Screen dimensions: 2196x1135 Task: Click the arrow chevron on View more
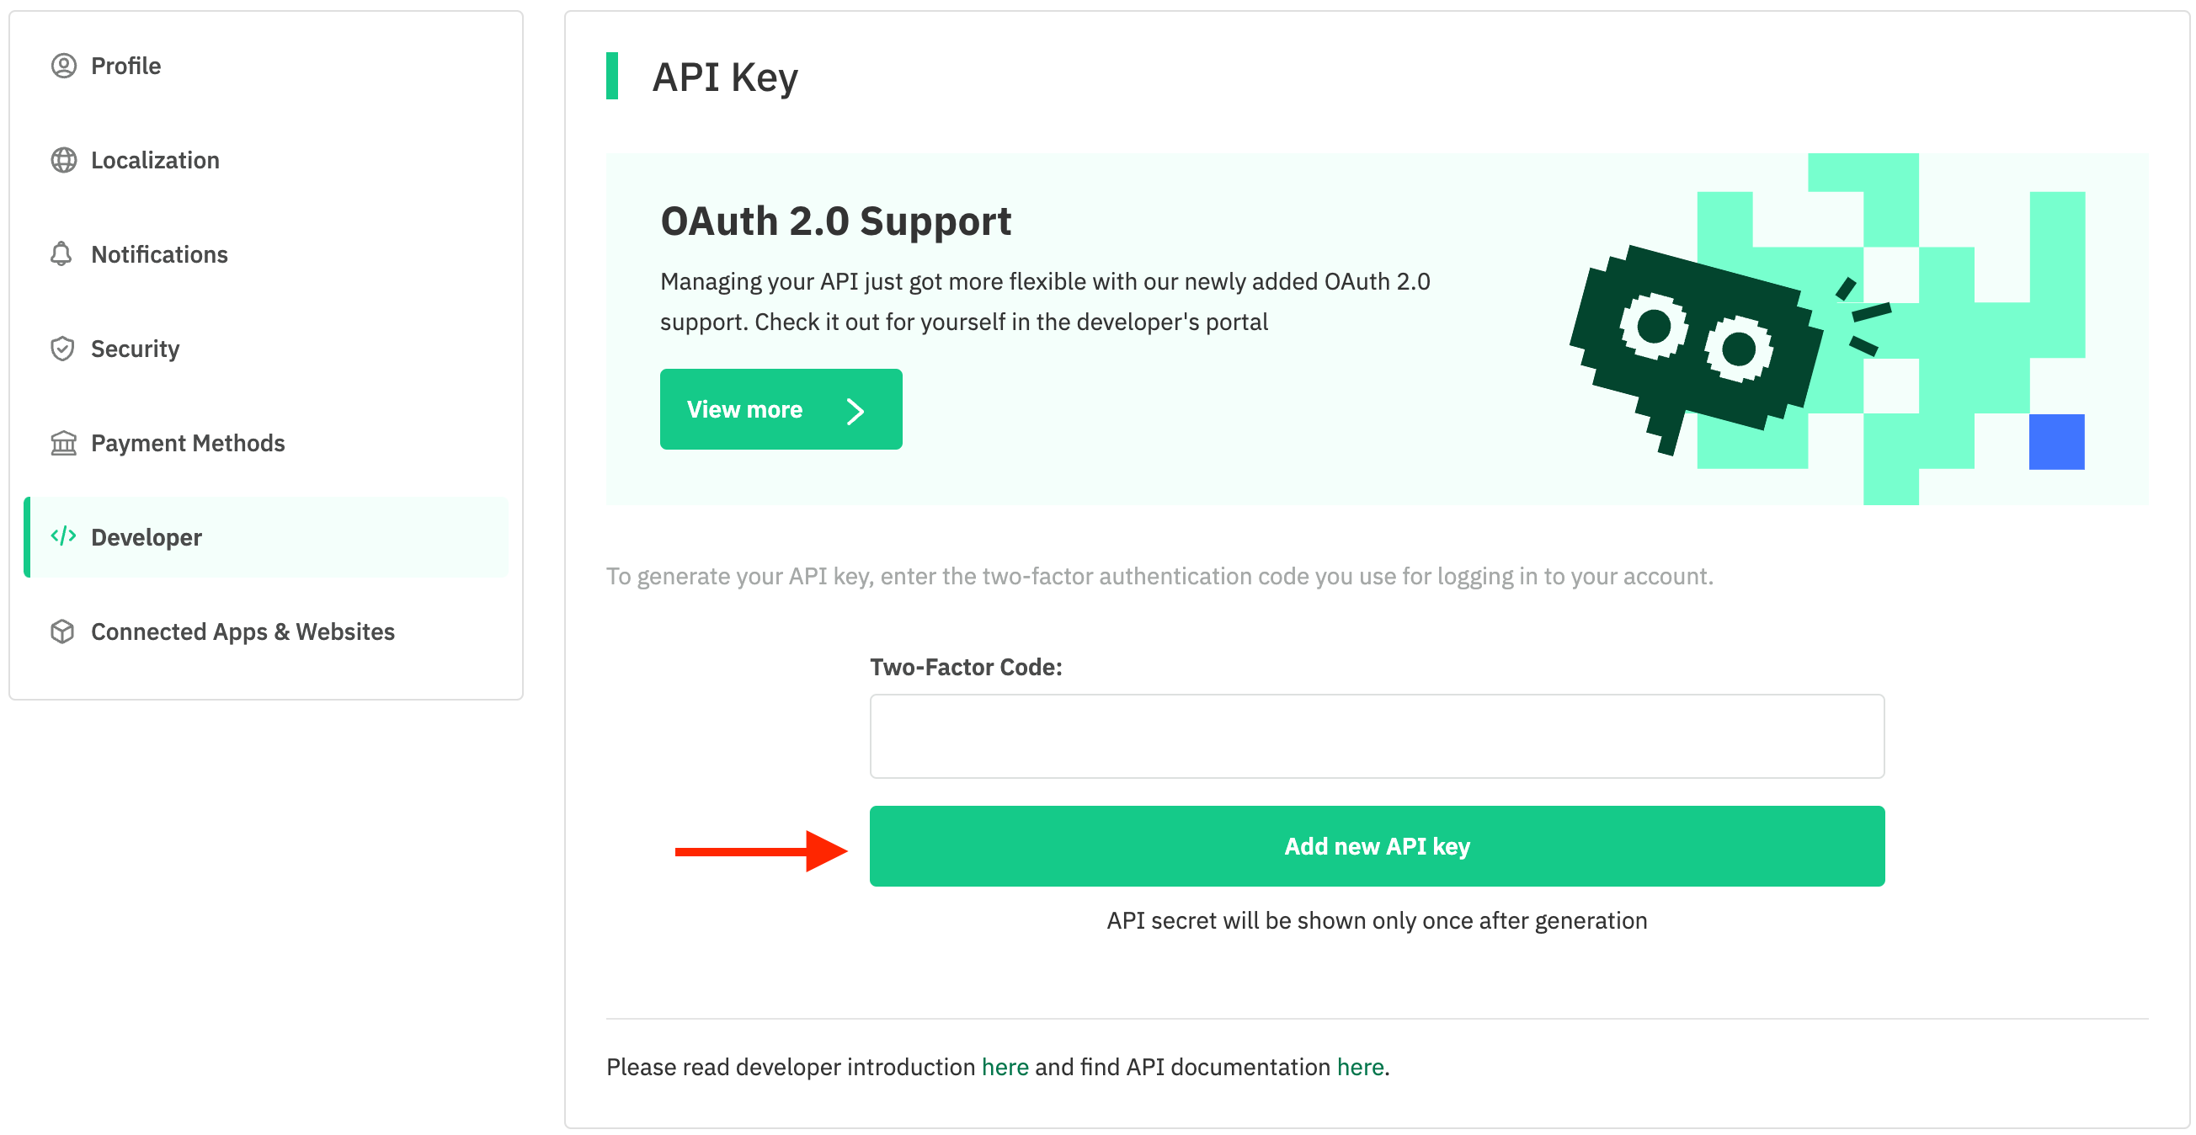click(x=855, y=411)
